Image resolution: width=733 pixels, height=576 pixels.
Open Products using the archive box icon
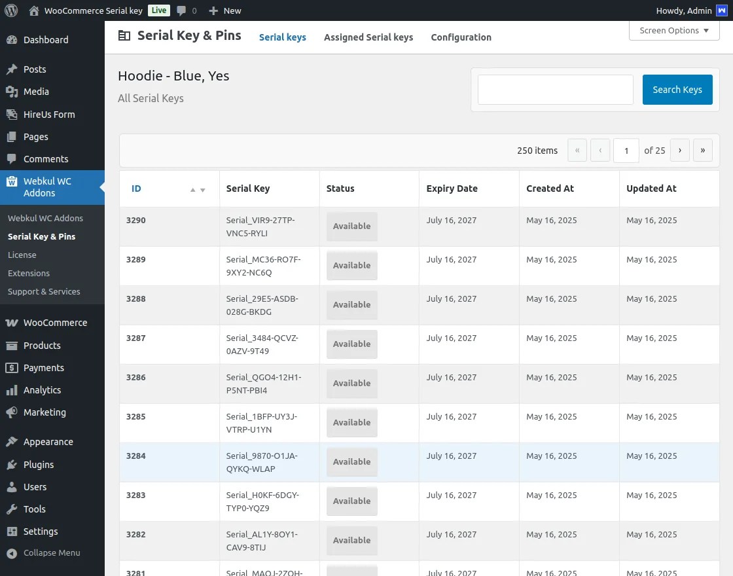(x=12, y=346)
